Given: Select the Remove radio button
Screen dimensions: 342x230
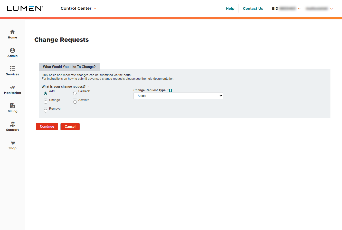Looking at the screenshot, I should pyautogui.click(x=45, y=111).
